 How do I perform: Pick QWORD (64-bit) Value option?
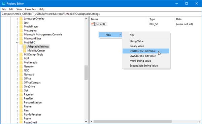pyautogui.click(x=146, y=56)
